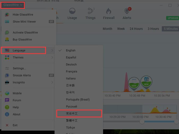This screenshot has width=179, height=134.
Task: Click the green UPGRADE button
Action: point(173,18)
